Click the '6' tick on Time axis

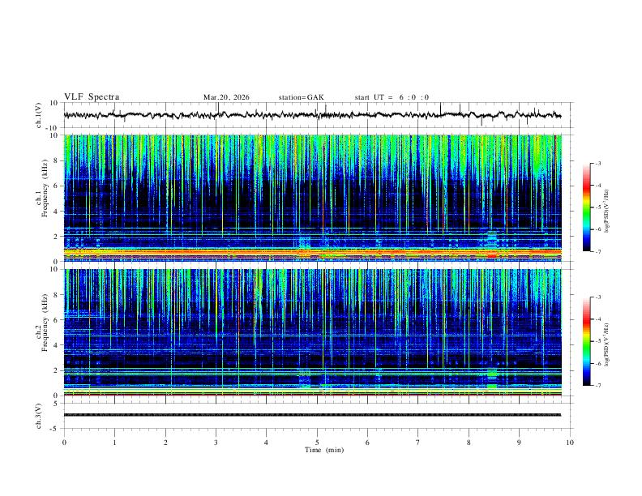coord(368,443)
